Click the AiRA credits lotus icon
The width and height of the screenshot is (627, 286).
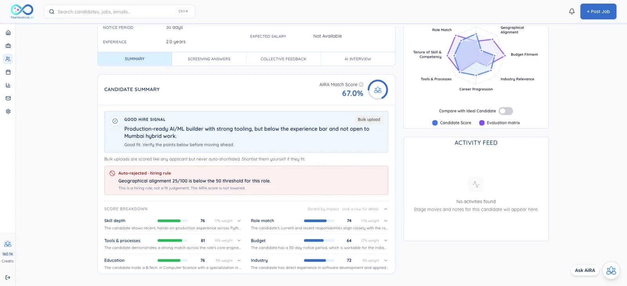tap(7, 244)
